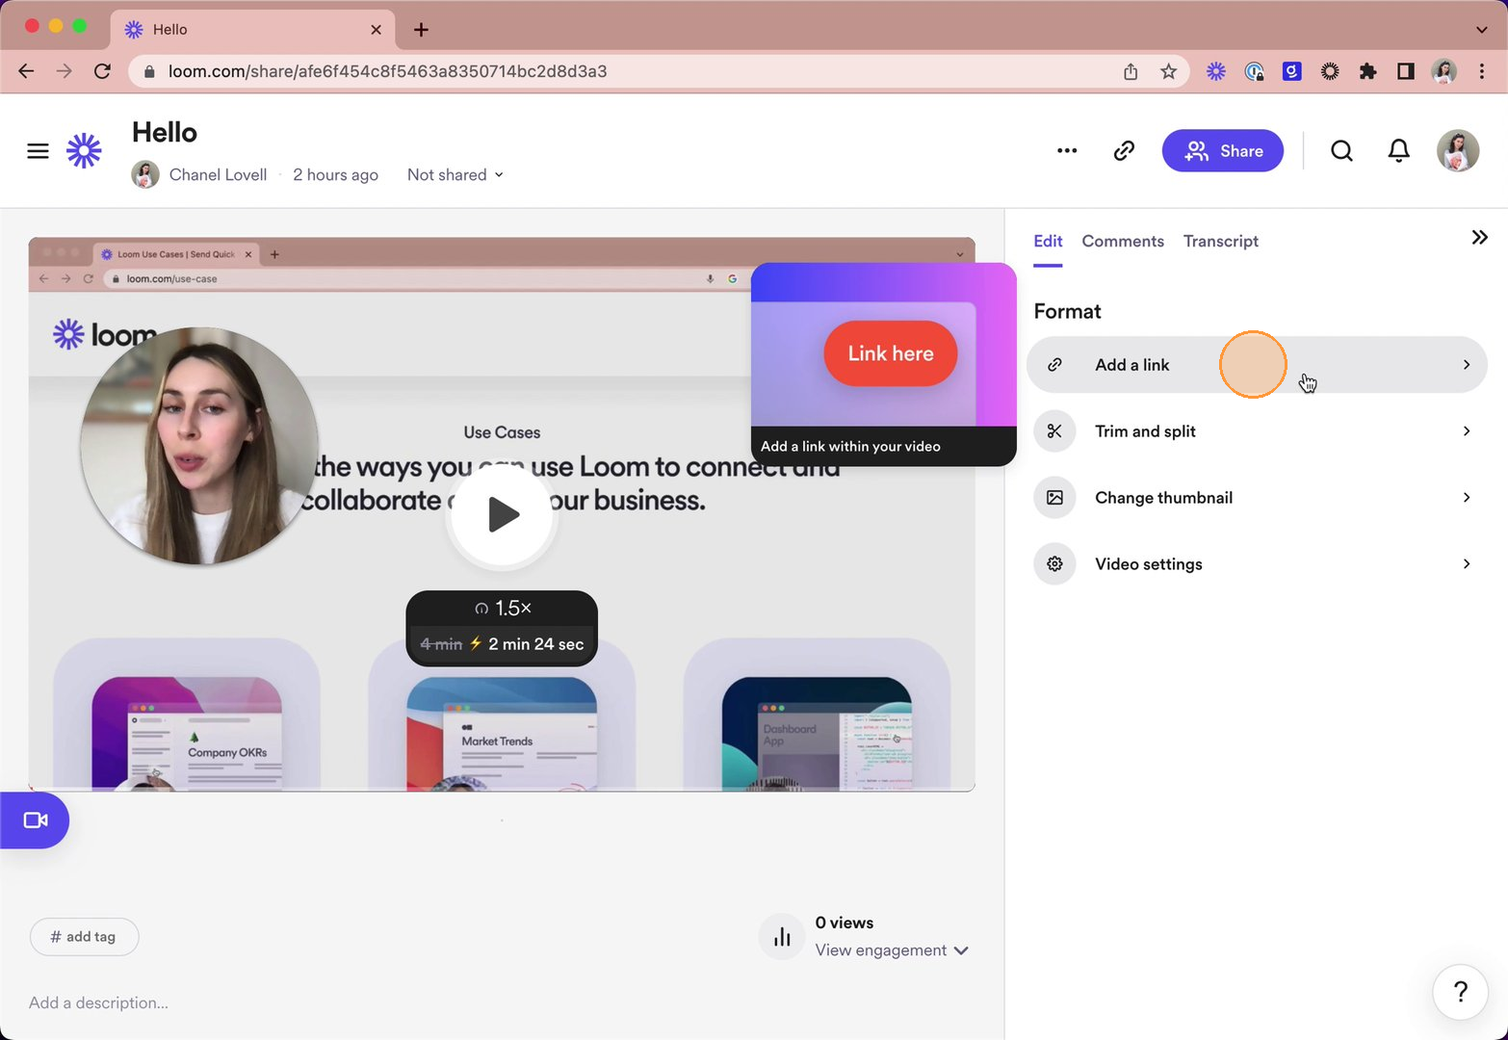Click the Loom extension icon in toolbar
This screenshot has width=1508, height=1040.
tap(1216, 71)
